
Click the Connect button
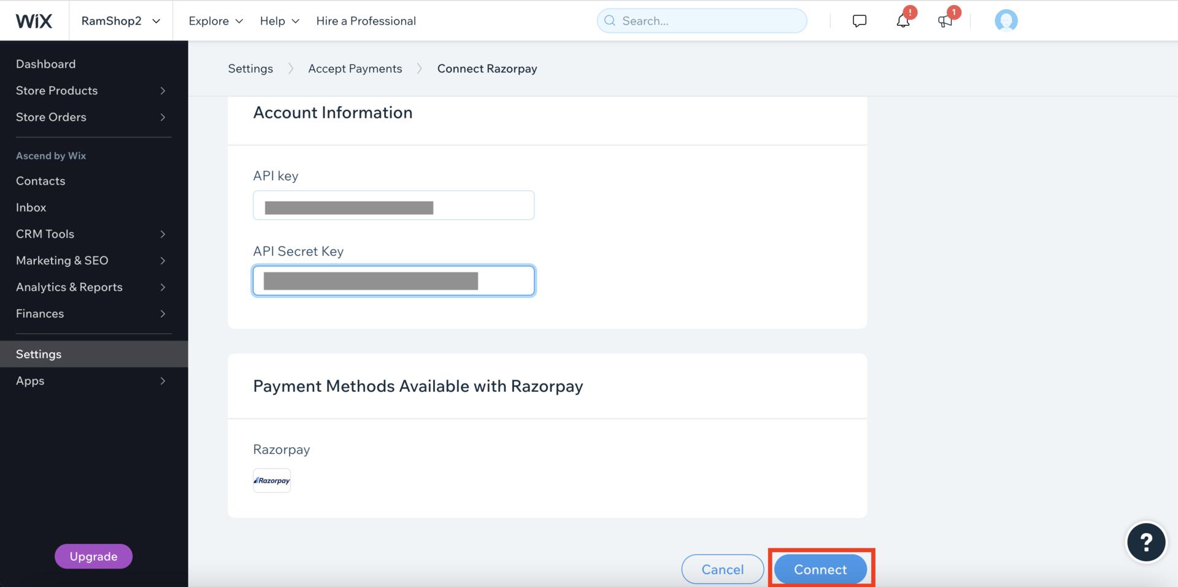coord(820,569)
